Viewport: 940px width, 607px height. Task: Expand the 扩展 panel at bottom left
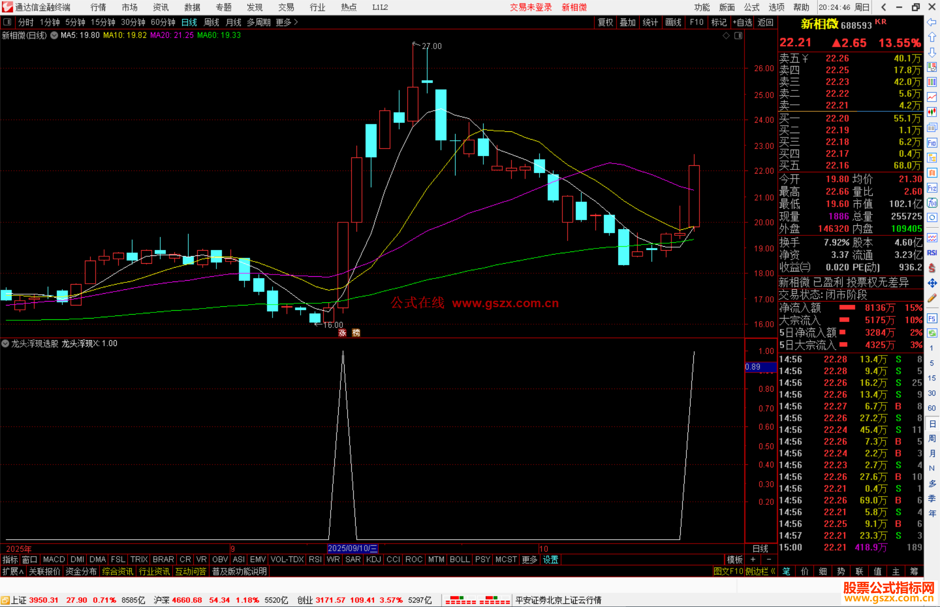[13, 571]
